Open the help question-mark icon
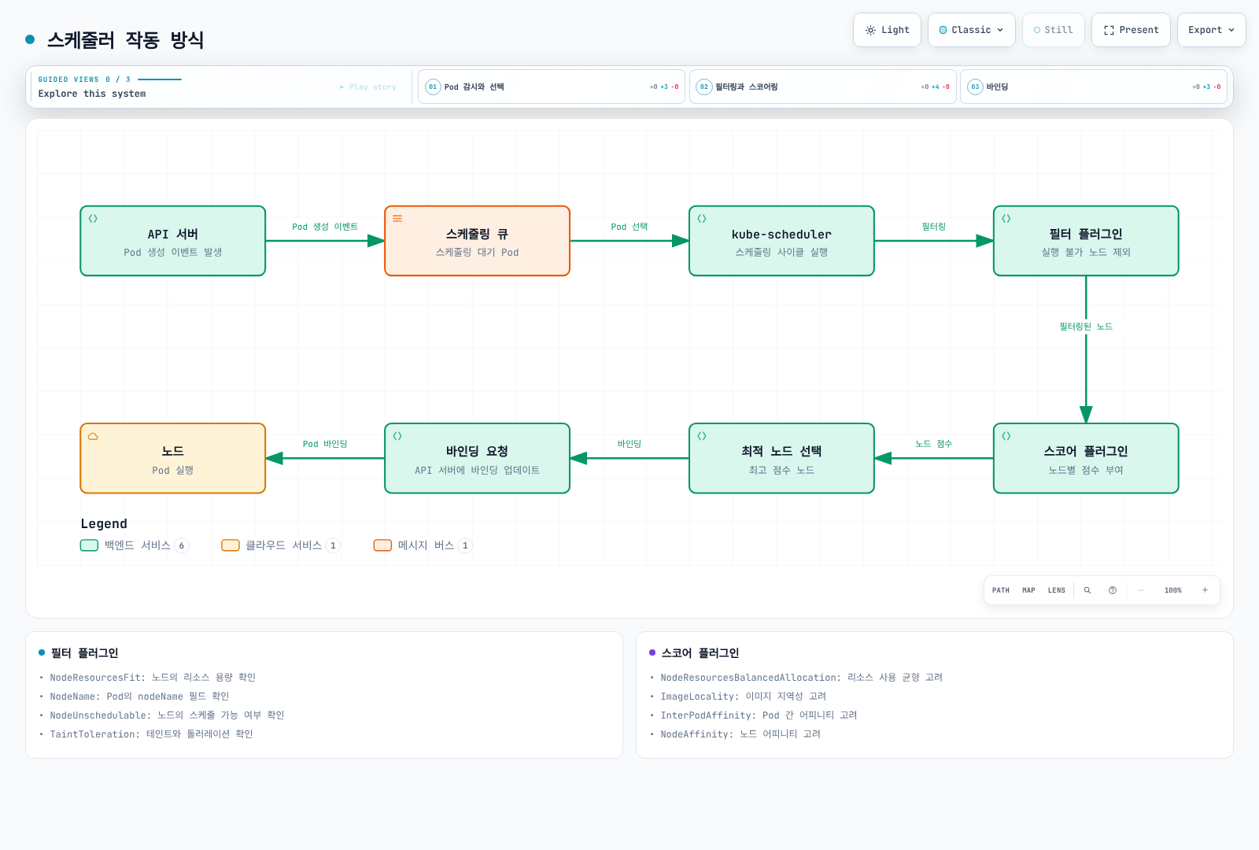The width and height of the screenshot is (1259, 850). click(x=1113, y=590)
